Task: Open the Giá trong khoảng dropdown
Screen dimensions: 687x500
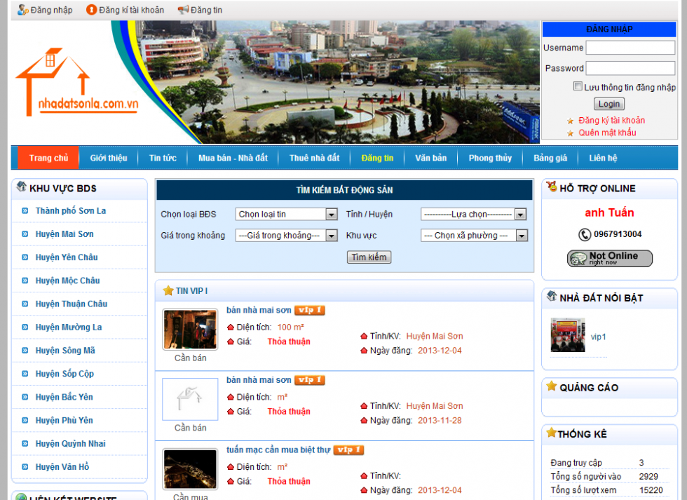Action: [286, 236]
